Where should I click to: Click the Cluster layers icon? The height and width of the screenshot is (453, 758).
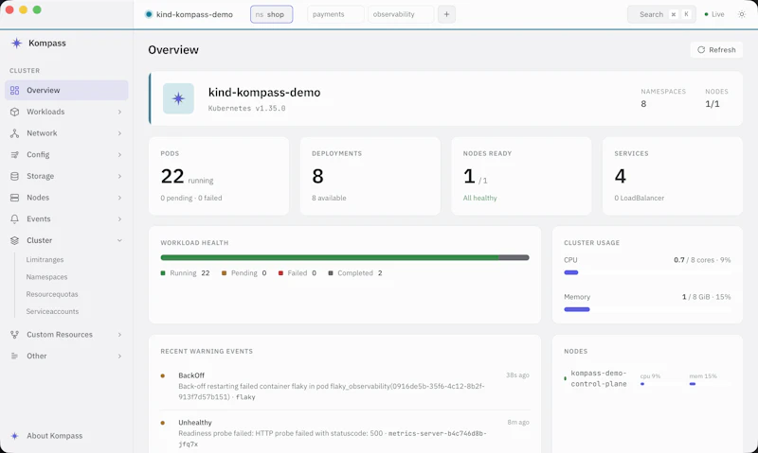(14, 240)
